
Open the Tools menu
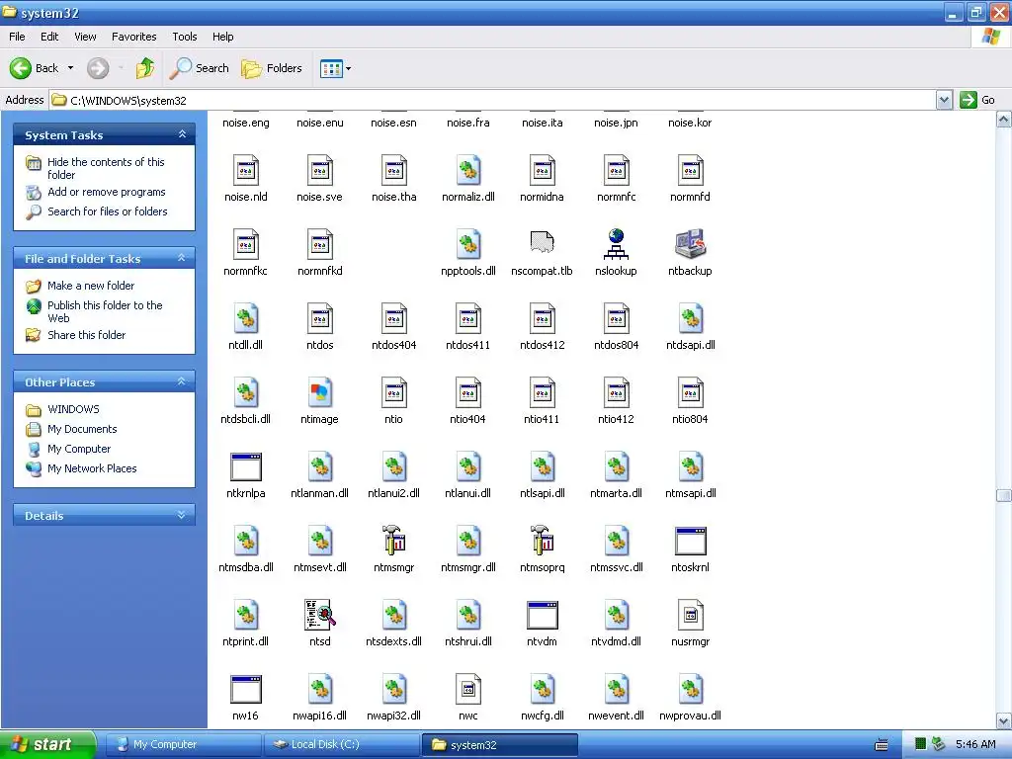185,37
